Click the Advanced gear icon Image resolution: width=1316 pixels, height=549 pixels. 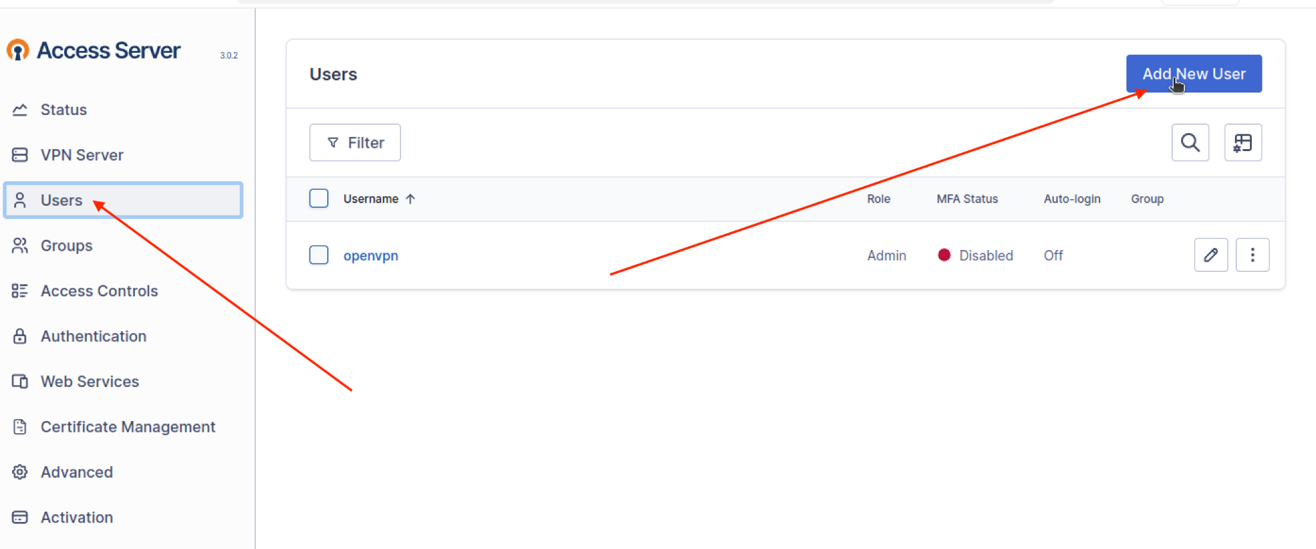click(20, 472)
